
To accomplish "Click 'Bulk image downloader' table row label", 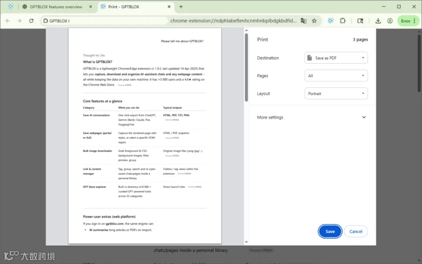I will [x=98, y=151].
